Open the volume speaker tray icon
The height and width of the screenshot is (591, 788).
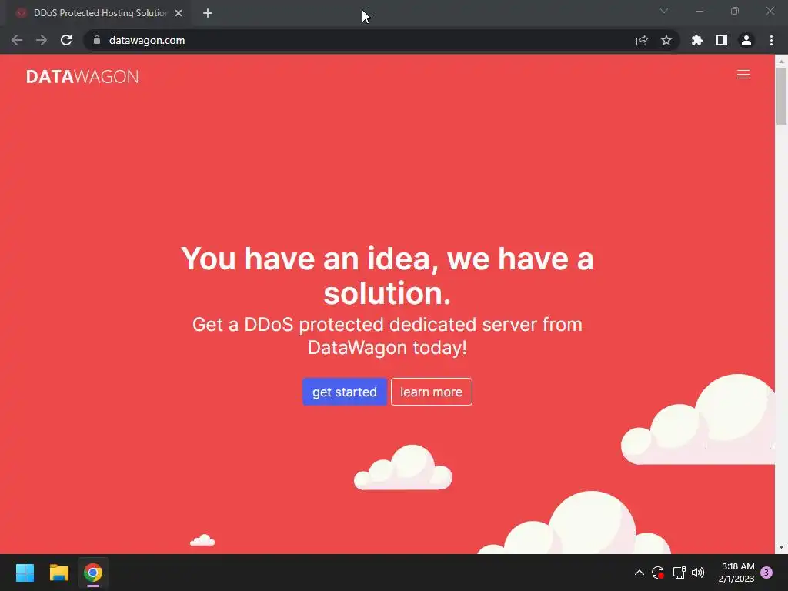[x=698, y=573]
